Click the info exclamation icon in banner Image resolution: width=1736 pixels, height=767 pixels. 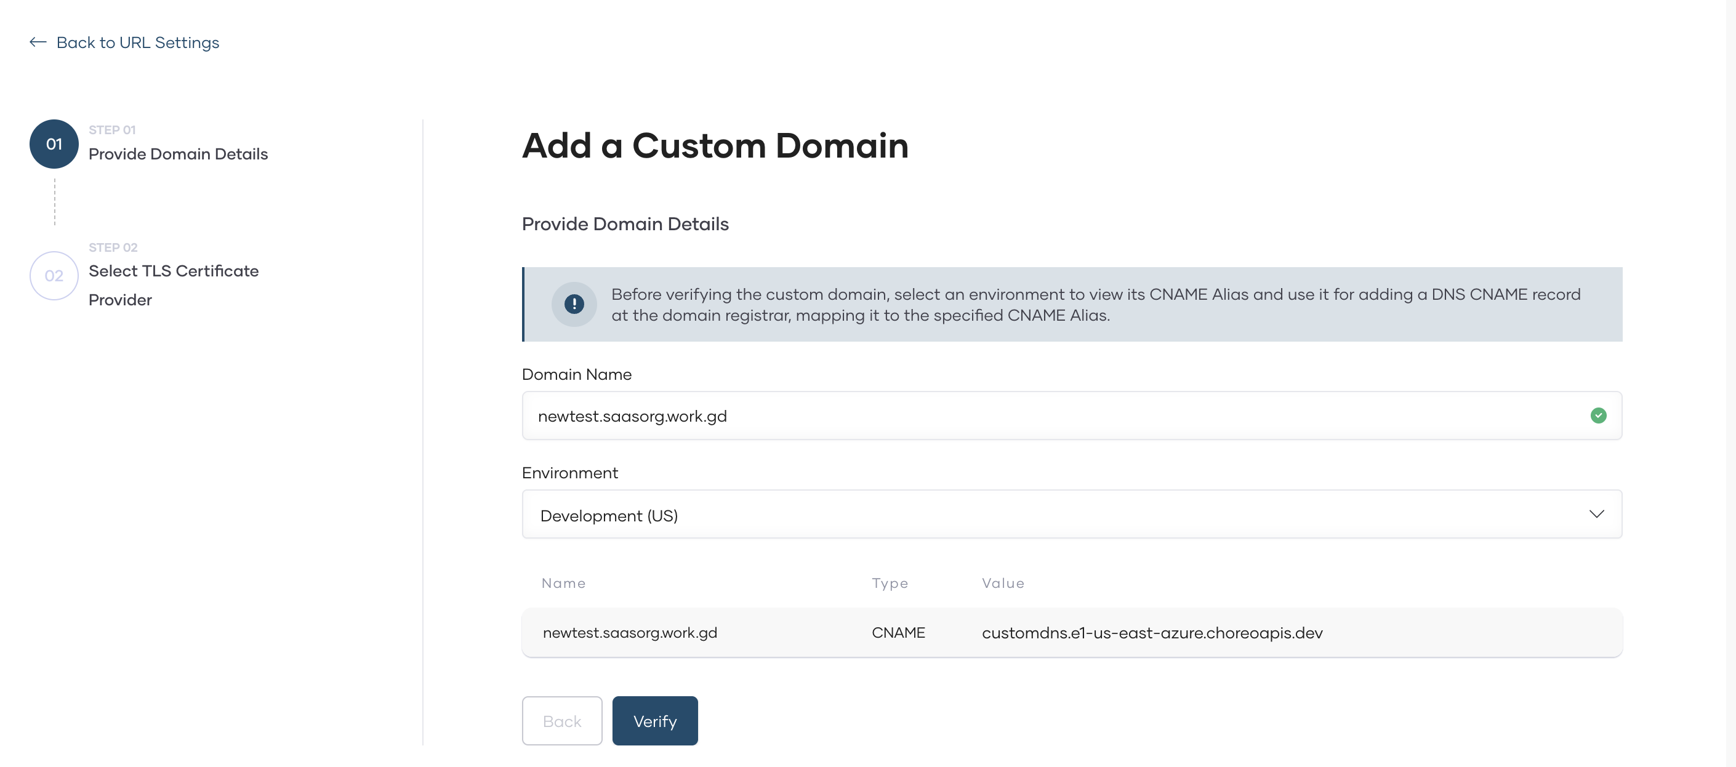[574, 305]
